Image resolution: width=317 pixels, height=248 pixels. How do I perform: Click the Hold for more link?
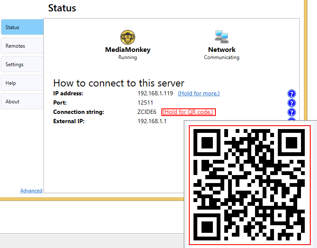point(199,93)
